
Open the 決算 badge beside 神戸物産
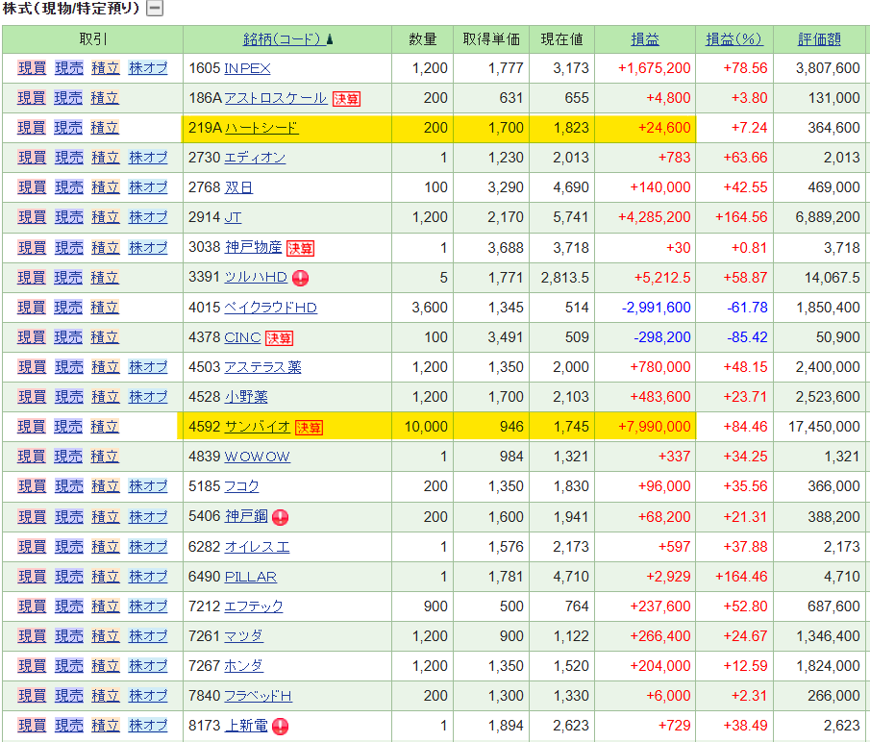pos(300,248)
